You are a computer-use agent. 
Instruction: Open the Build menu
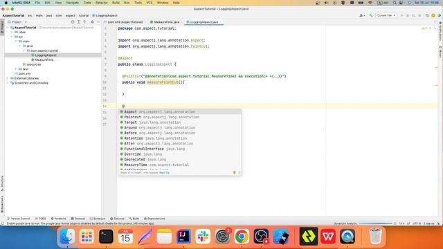(x=116, y=3)
